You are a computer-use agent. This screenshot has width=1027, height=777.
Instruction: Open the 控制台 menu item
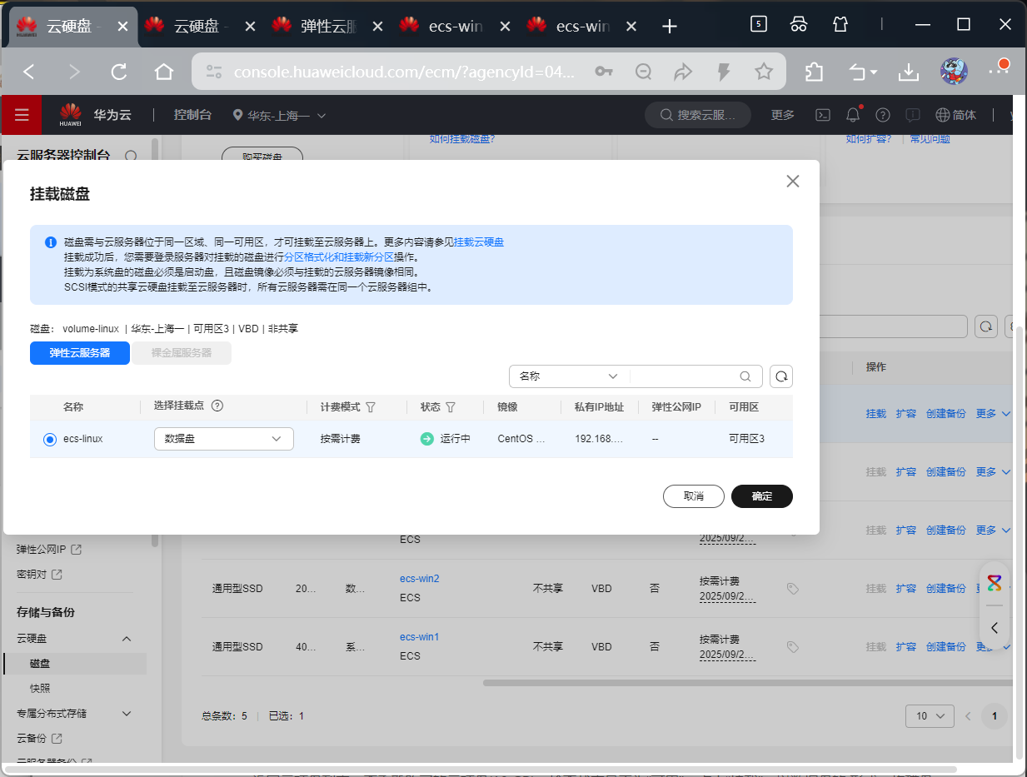point(192,115)
